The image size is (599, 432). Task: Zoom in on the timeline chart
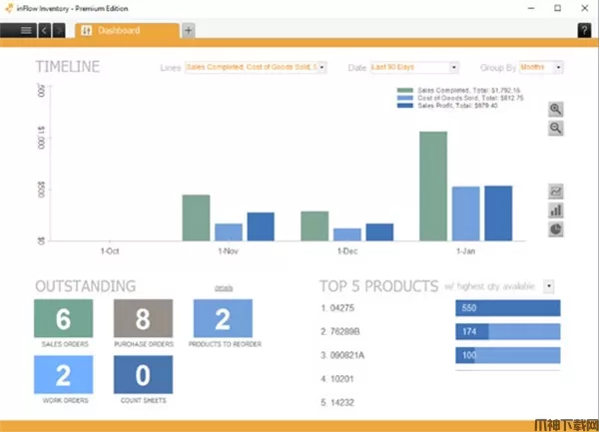556,110
